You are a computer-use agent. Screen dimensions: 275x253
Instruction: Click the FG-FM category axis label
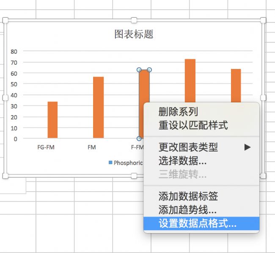click(x=46, y=147)
